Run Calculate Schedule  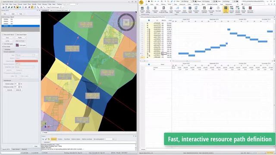238,9
